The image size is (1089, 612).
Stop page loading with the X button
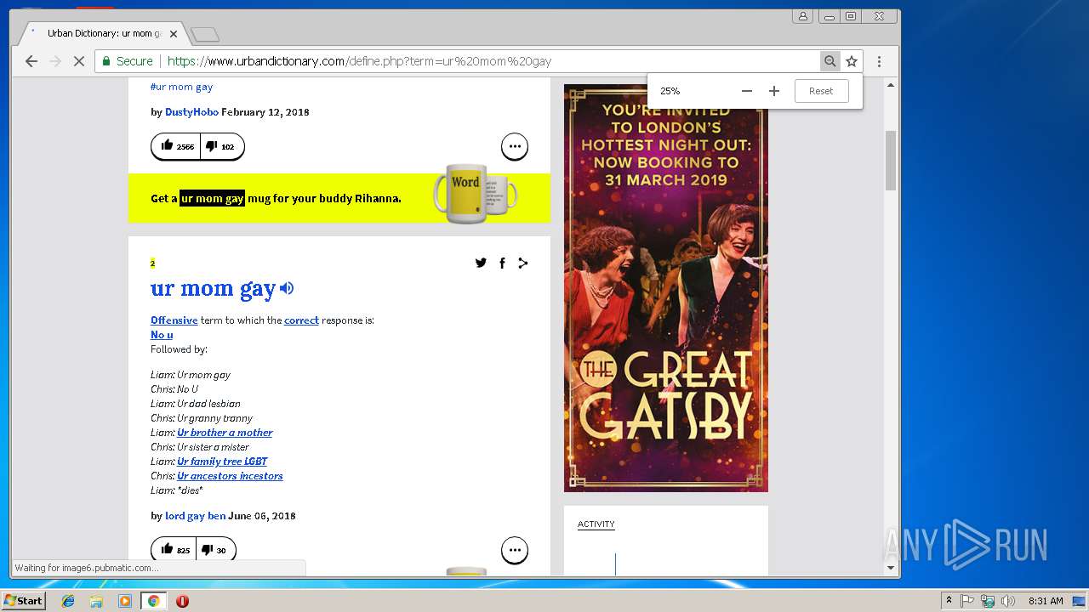pyautogui.click(x=79, y=61)
